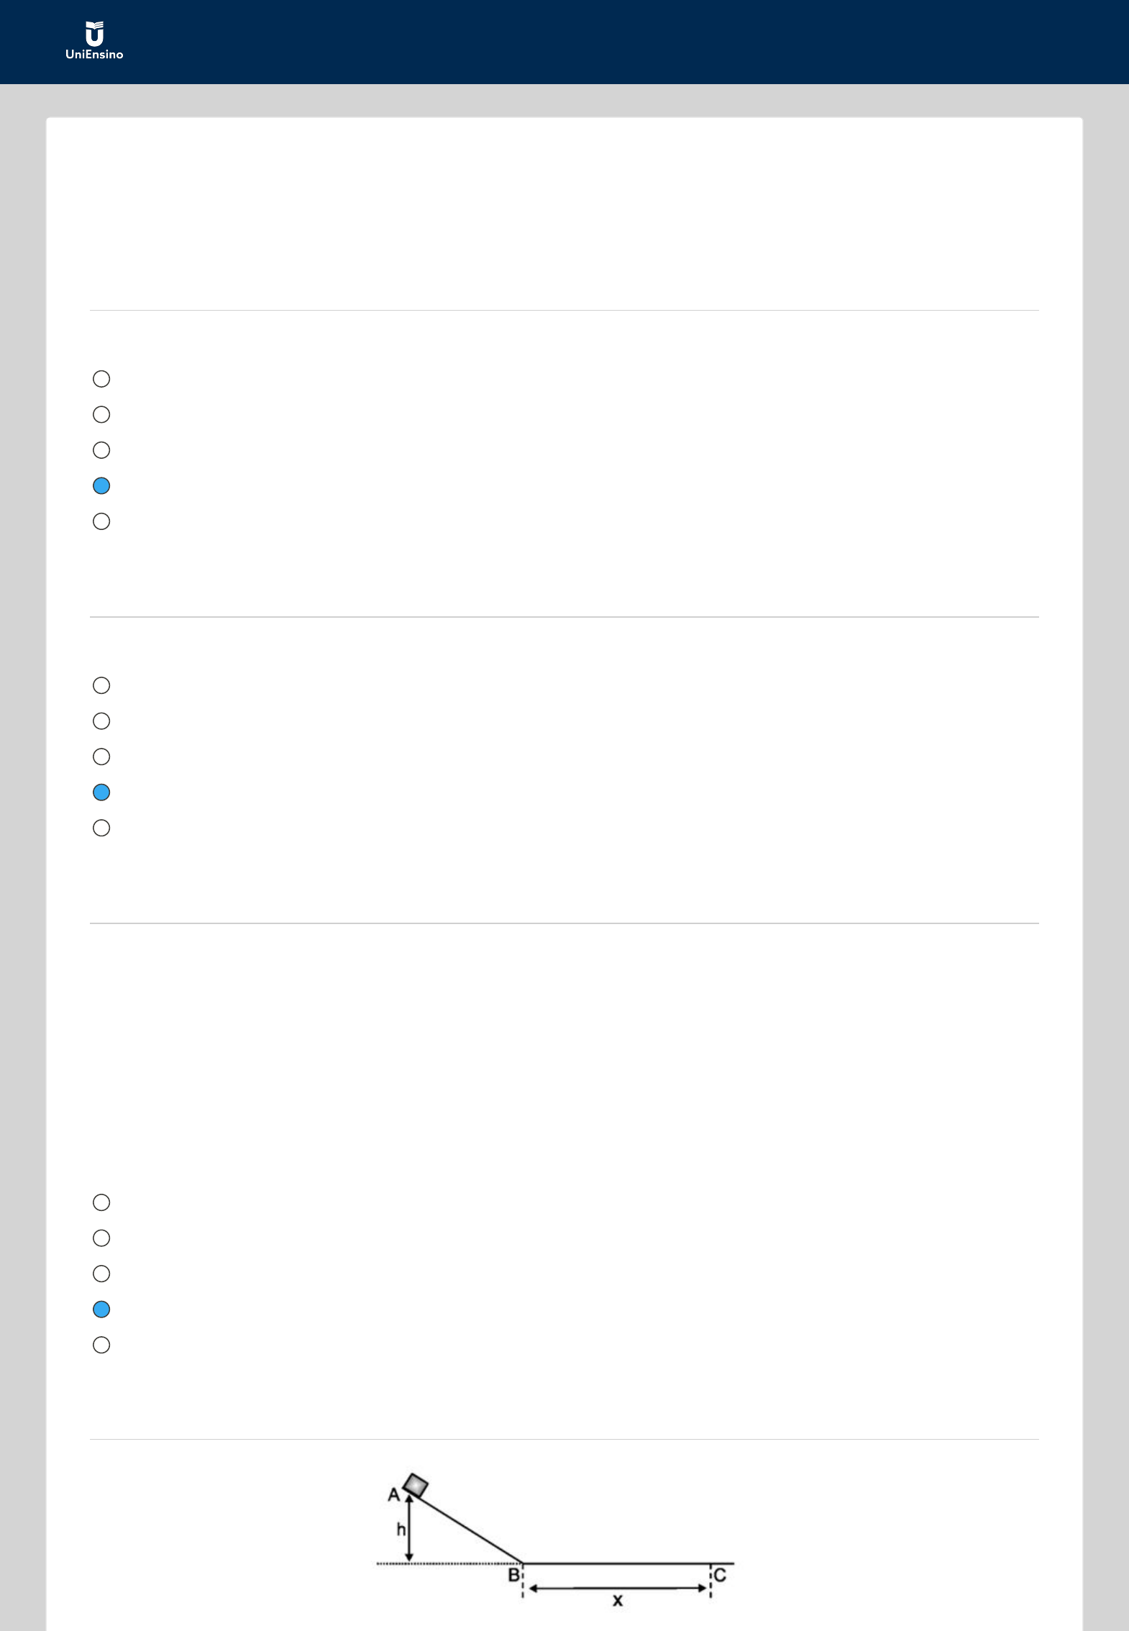Select first radio option in first question

[x=101, y=379]
